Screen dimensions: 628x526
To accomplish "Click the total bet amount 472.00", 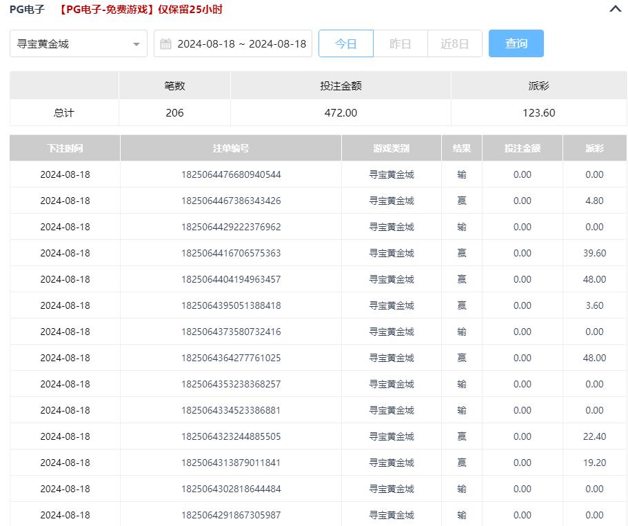I will pyautogui.click(x=341, y=112).
